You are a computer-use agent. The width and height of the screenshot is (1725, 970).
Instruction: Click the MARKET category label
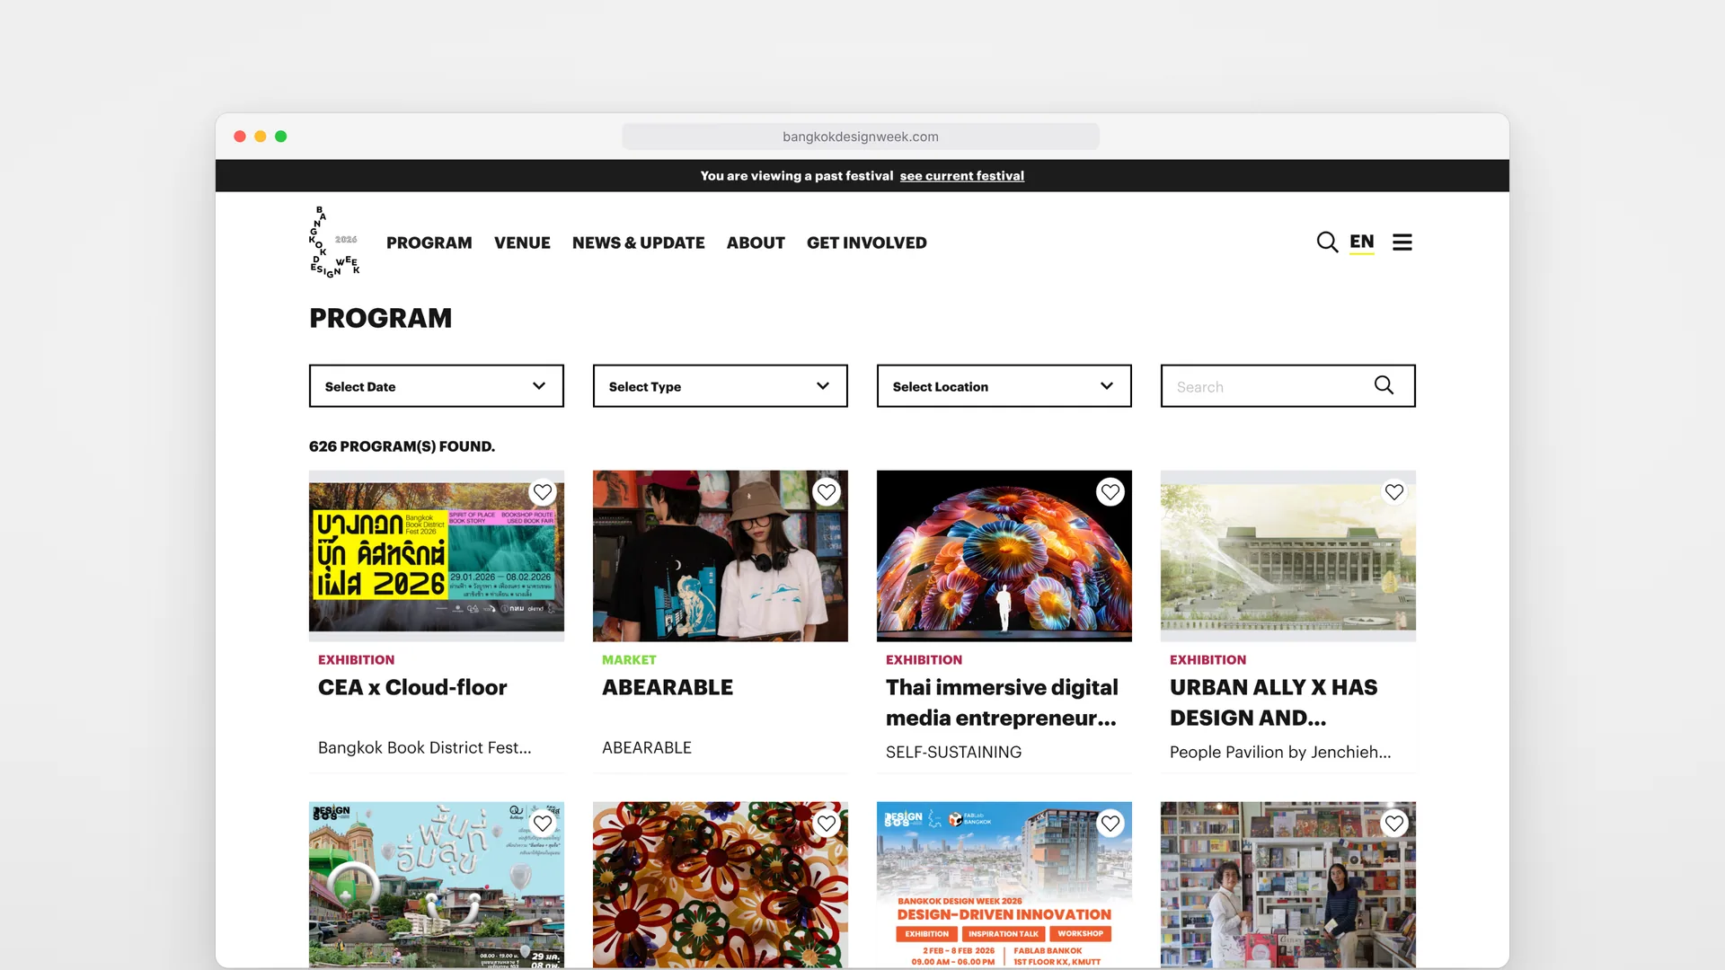tap(629, 659)
